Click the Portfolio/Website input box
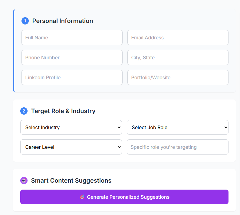This screenshot has width=240, height=215. tap(178, 77)
